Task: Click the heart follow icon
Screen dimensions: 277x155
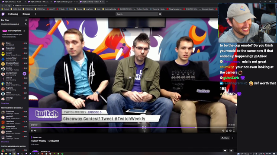Action: [225, 151]
